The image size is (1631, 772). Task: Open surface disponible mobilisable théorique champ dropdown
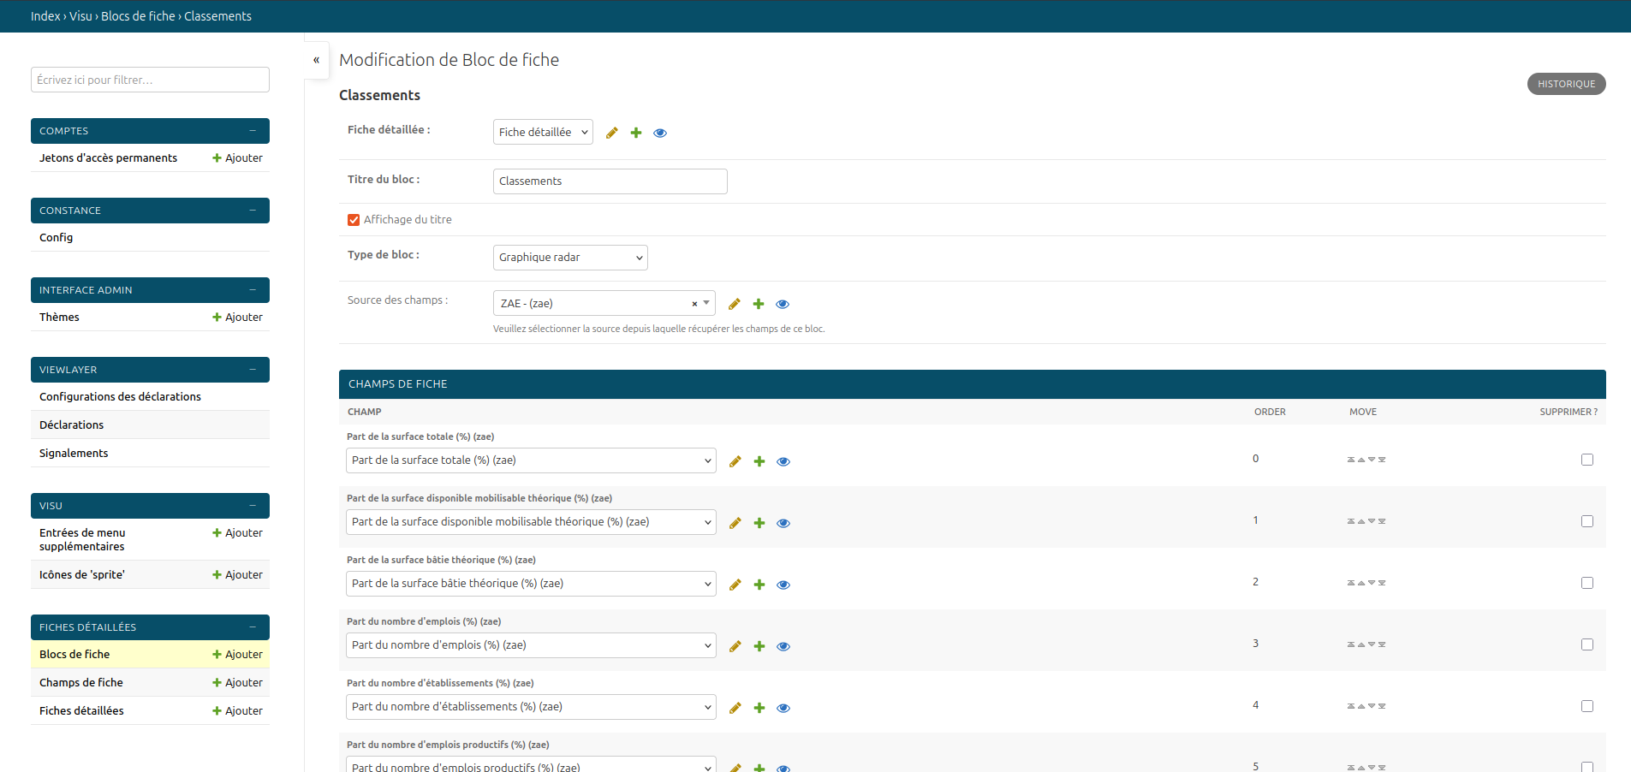[x=531, y=522]
